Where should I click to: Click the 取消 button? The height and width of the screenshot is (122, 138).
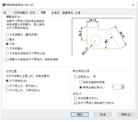tap(103, 115)
